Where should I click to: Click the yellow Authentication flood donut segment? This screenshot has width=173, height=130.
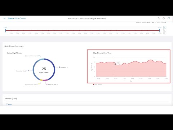pos(41,80)
